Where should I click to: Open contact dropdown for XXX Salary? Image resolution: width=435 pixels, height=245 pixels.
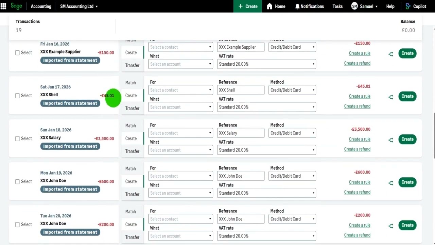(x=180, y=133)
